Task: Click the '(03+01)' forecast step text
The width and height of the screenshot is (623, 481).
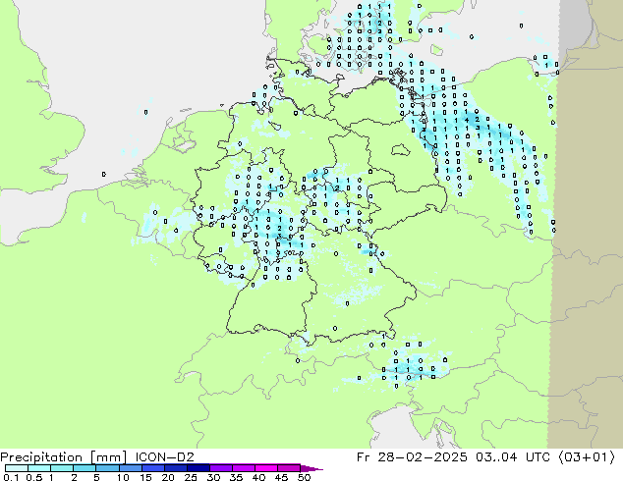Action: tap(587, 457)
